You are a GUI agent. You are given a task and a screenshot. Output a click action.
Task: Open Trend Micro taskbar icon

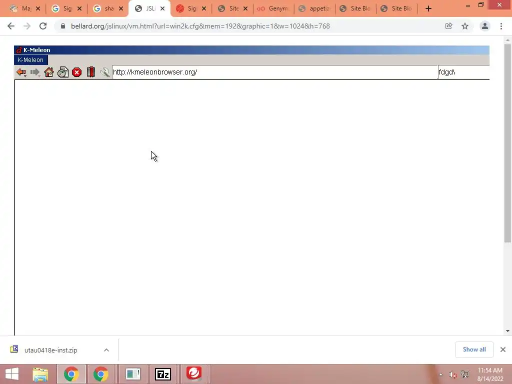pos(194,374)
